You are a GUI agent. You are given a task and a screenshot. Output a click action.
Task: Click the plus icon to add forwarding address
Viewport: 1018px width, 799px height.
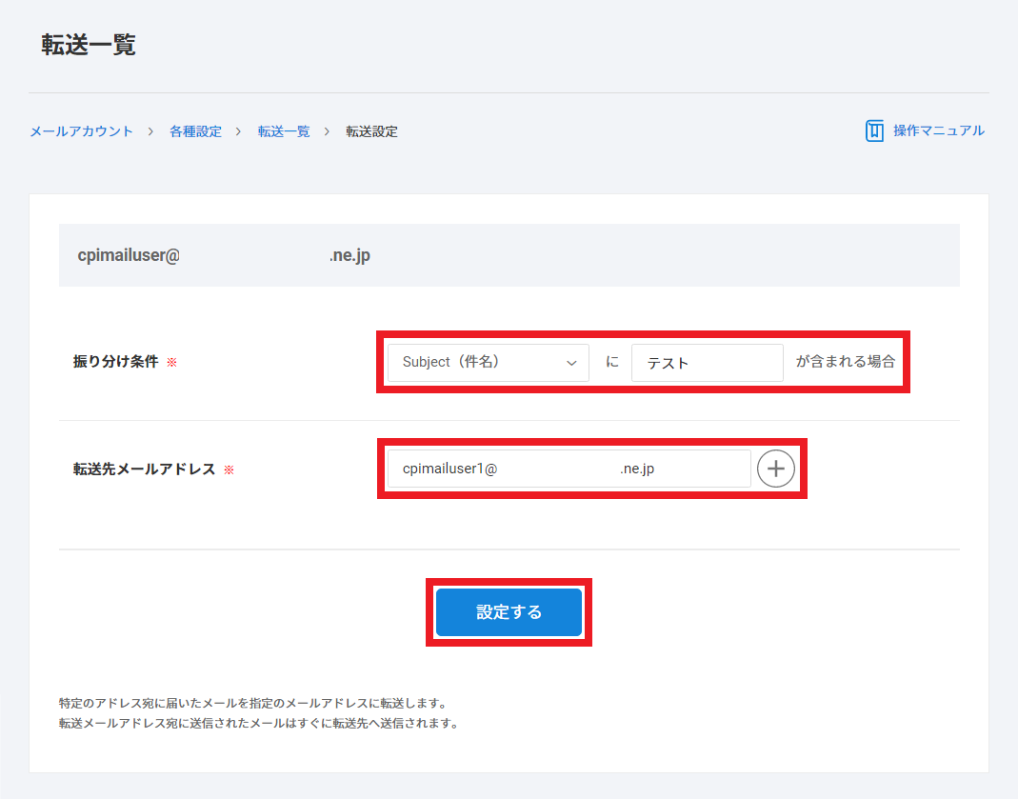[776, 469]
